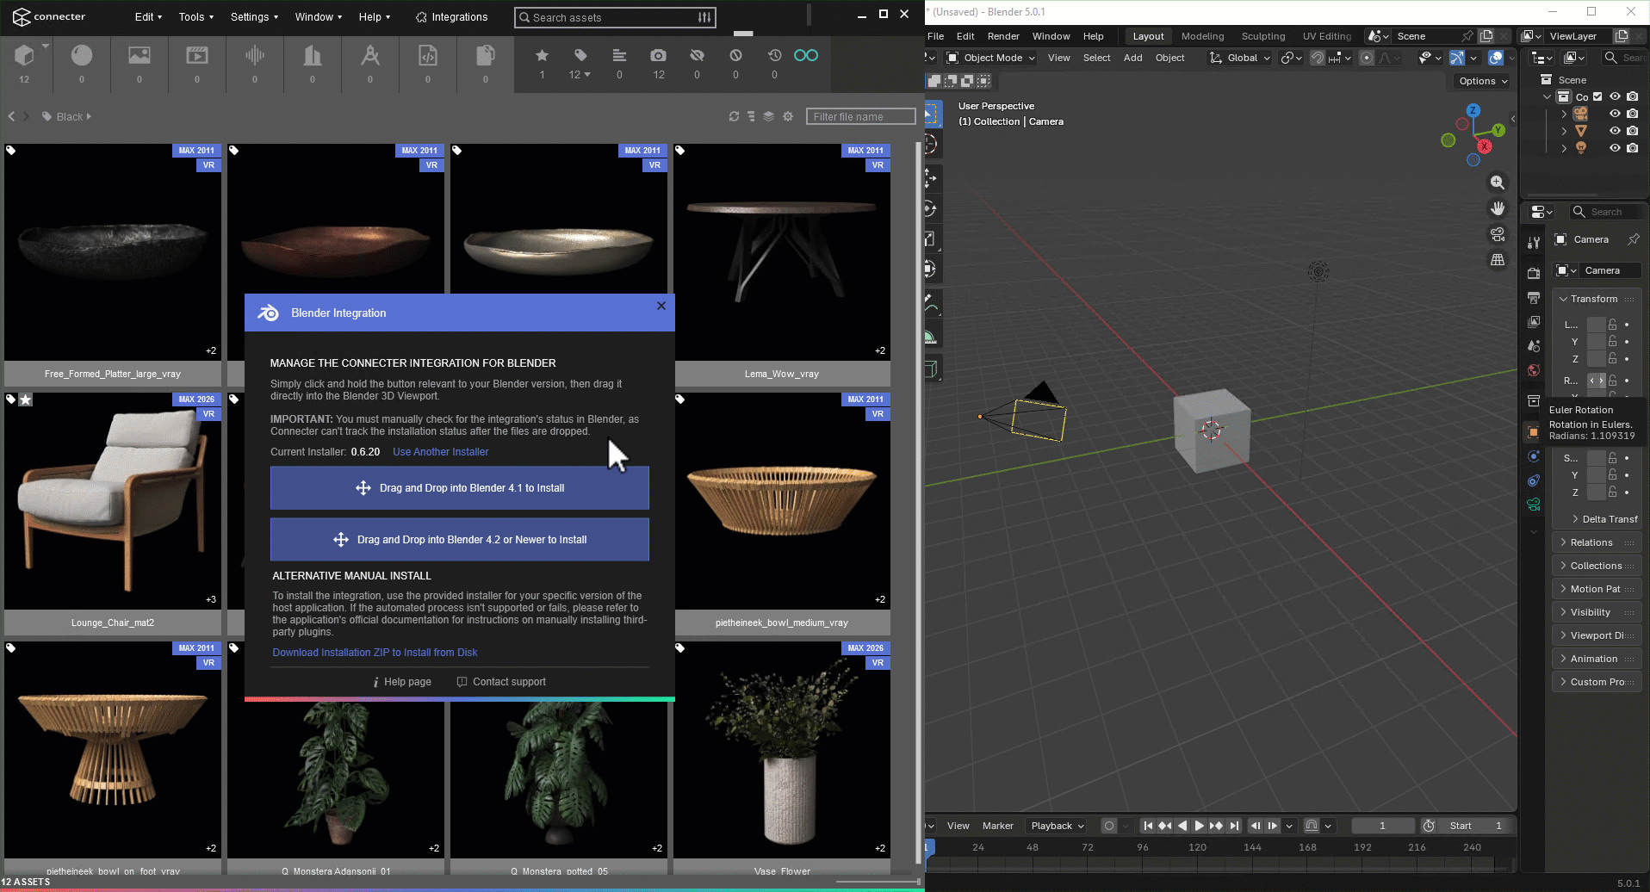Open the tags filter icon in Connecter

pos(580,56)
